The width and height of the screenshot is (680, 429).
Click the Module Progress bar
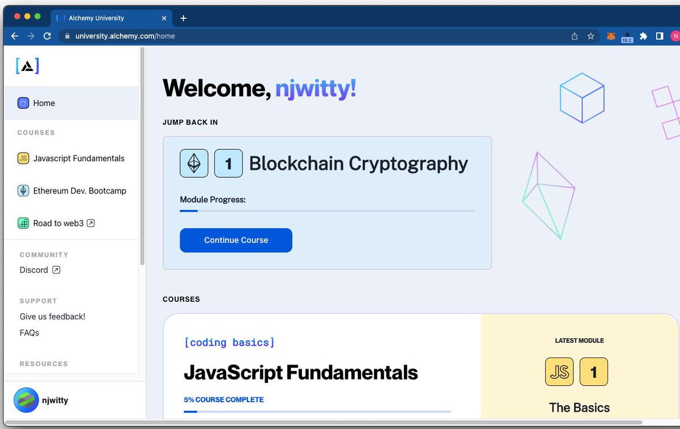tap(327, 211)
